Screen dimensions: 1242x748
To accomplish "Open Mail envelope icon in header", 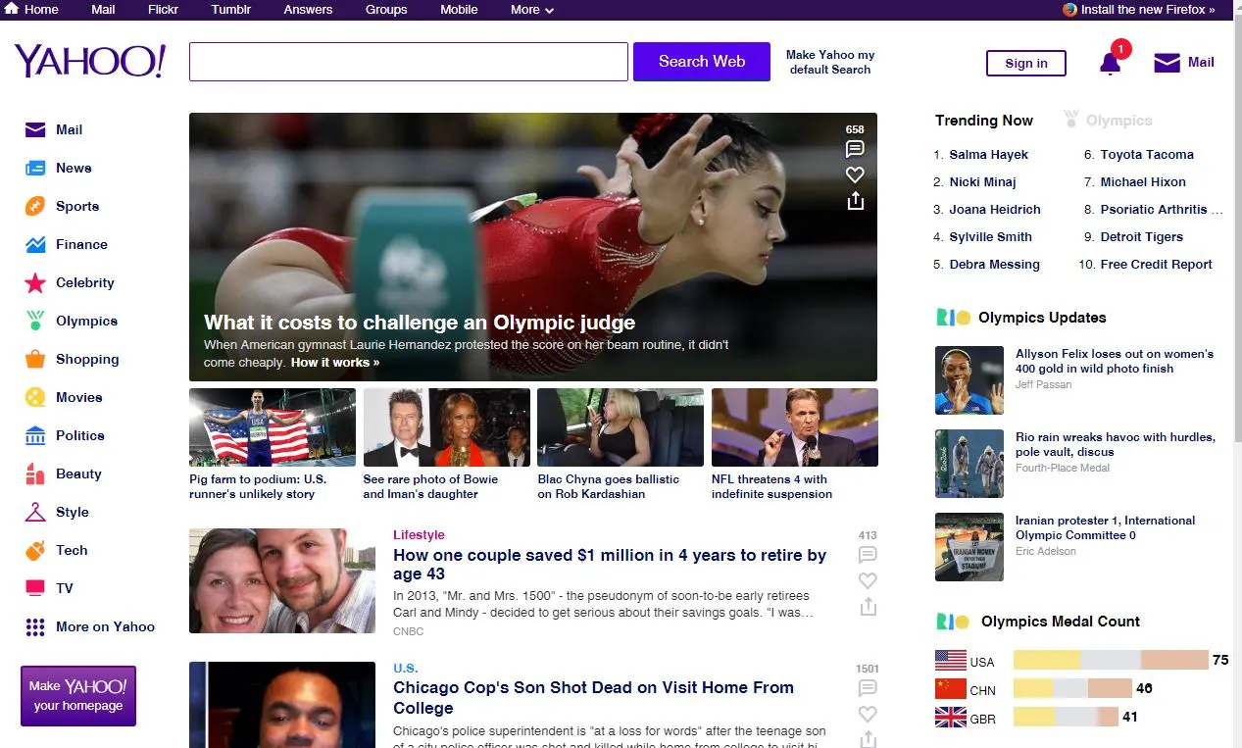I will click(x=1167, y=63).
